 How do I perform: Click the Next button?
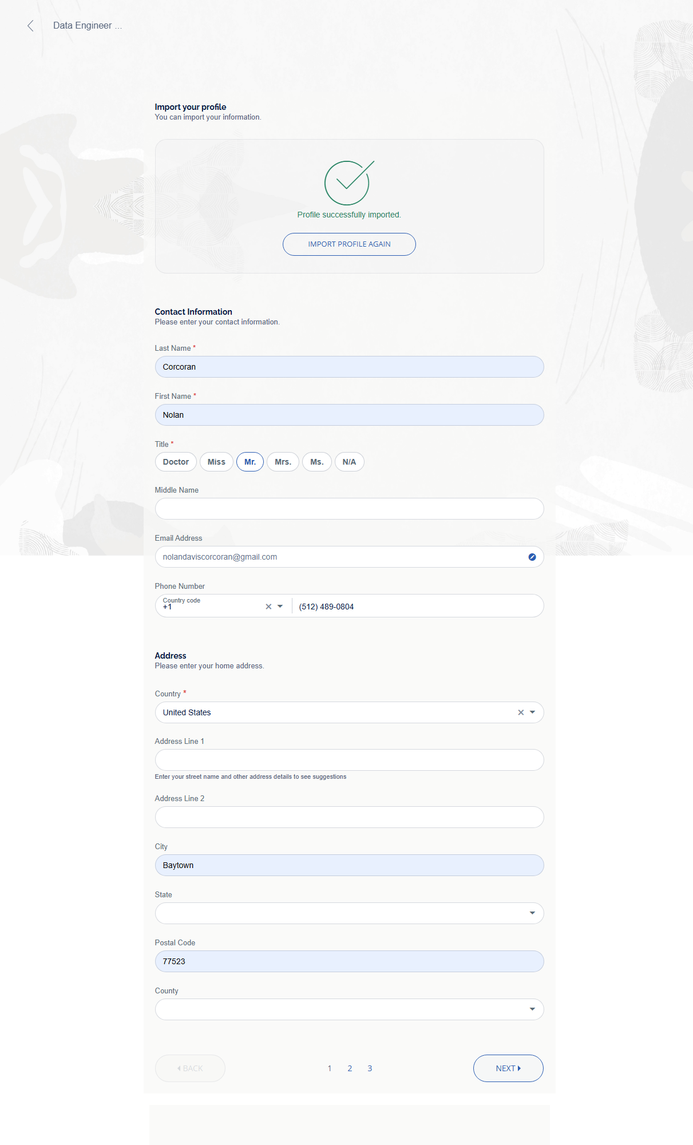tap(508, 1068)
